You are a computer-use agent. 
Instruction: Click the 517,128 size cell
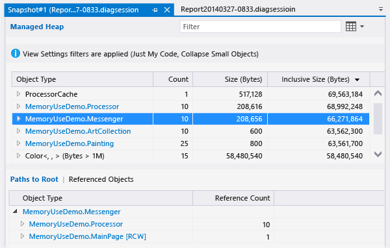click(250, 94)
